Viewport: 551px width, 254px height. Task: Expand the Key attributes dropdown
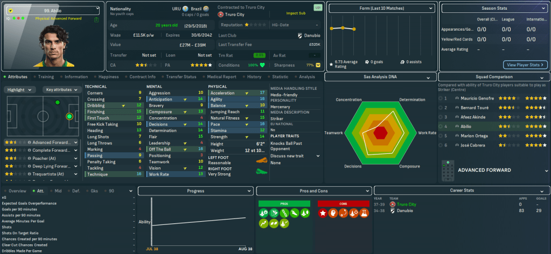pyautogui.click(x=61, y=90)
